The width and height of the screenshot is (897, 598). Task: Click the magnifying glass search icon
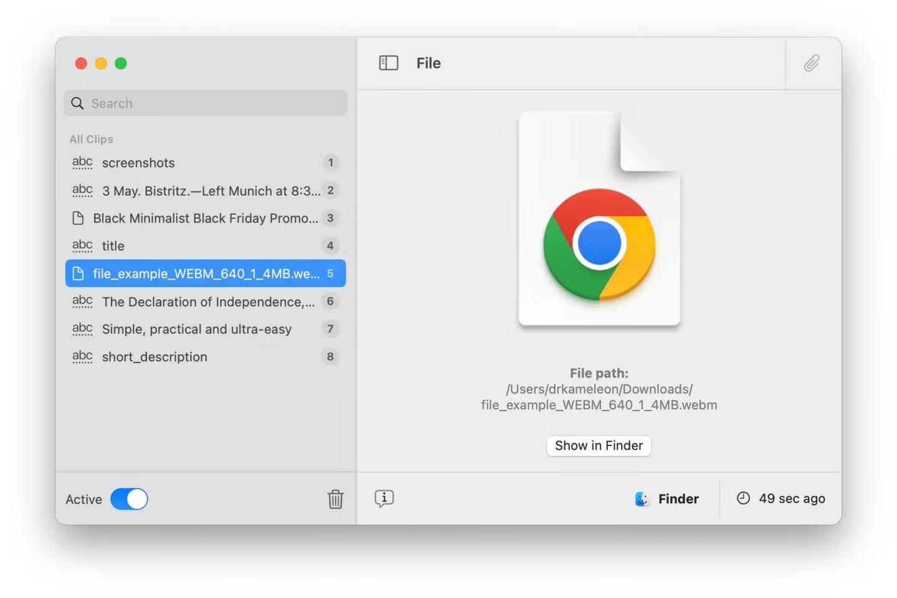click(77, 103)
